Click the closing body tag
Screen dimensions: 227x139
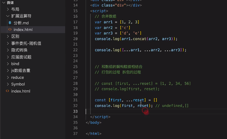[94, 123]
